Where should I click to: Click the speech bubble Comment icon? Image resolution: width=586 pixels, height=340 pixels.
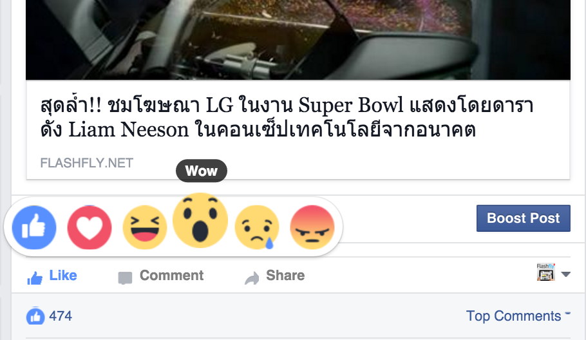tap(125, 278)
